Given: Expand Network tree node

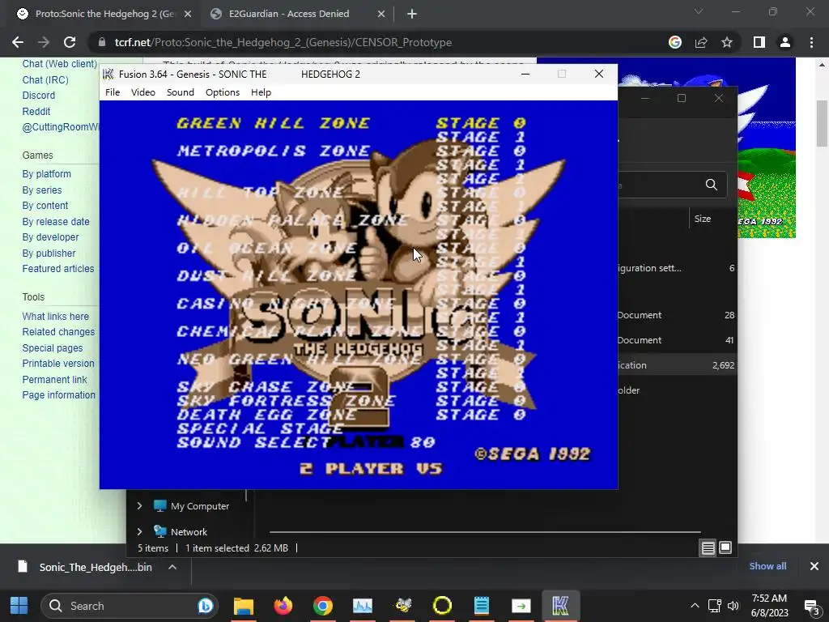Looking at the screenshot, I should click(x=139, y=531).
